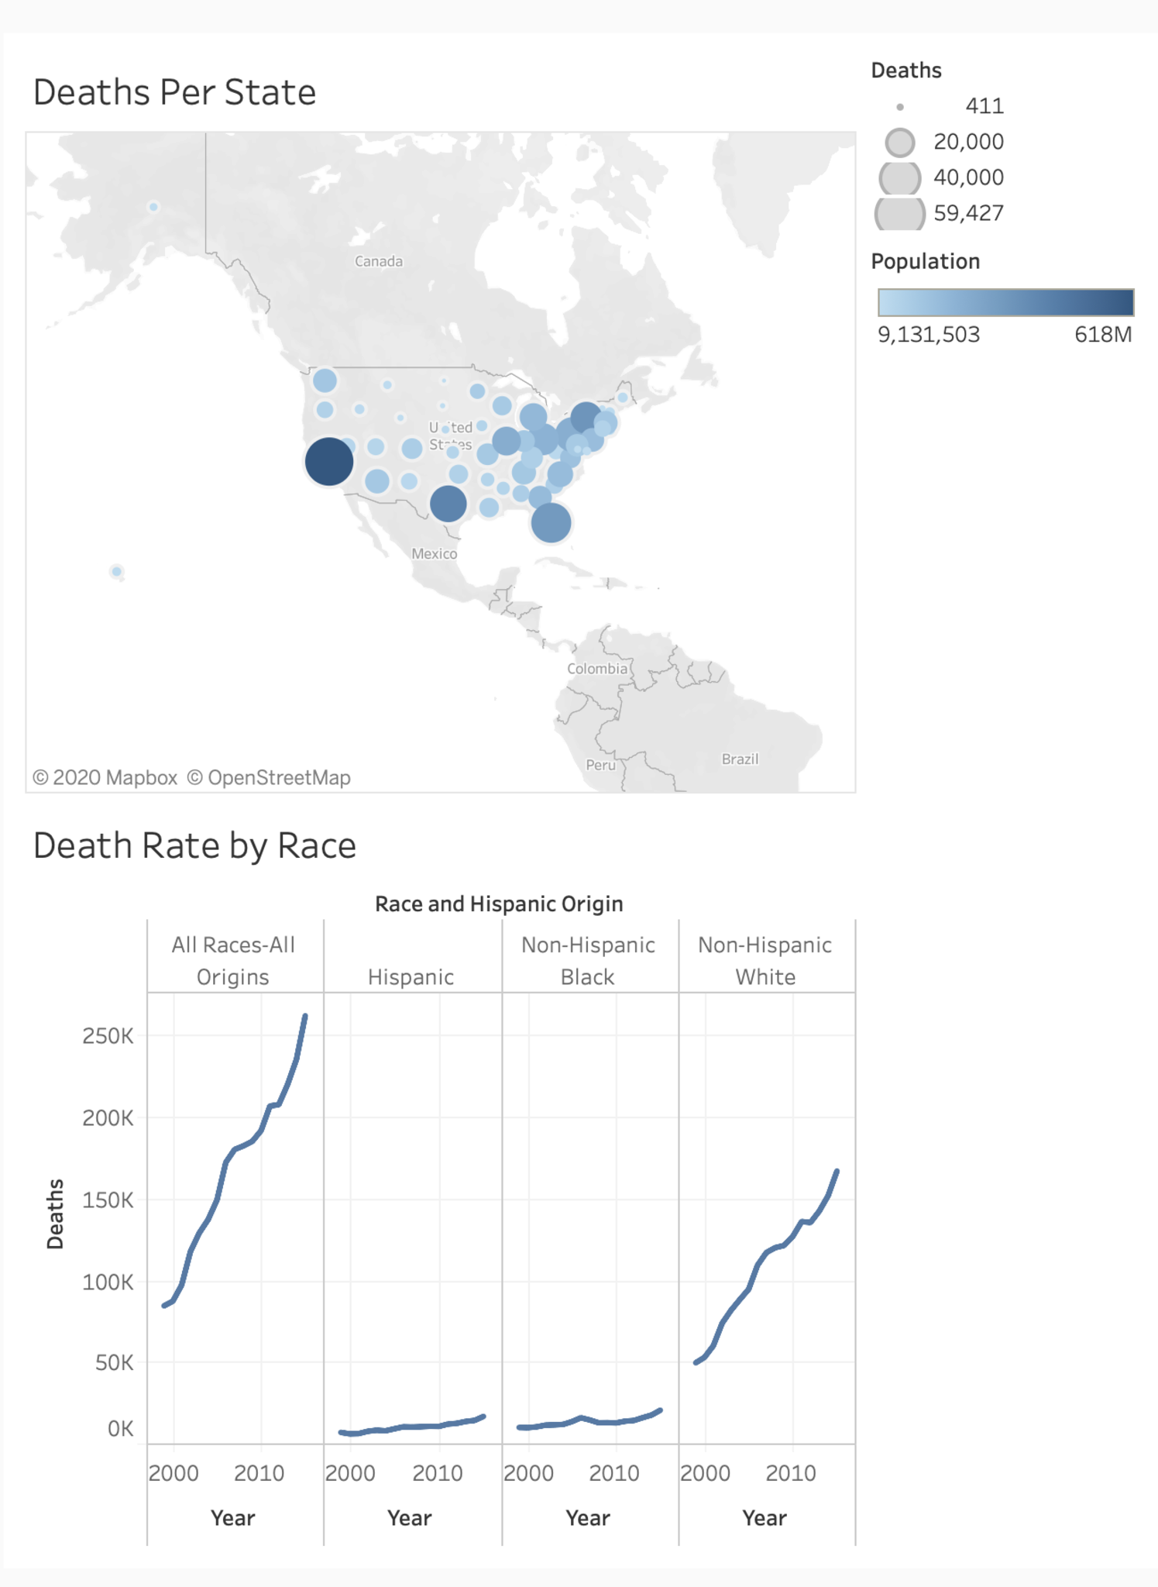Select the Race and Hispanic Origin header
Screen dimensions: 1158x1587
click(x=499, y=904)
